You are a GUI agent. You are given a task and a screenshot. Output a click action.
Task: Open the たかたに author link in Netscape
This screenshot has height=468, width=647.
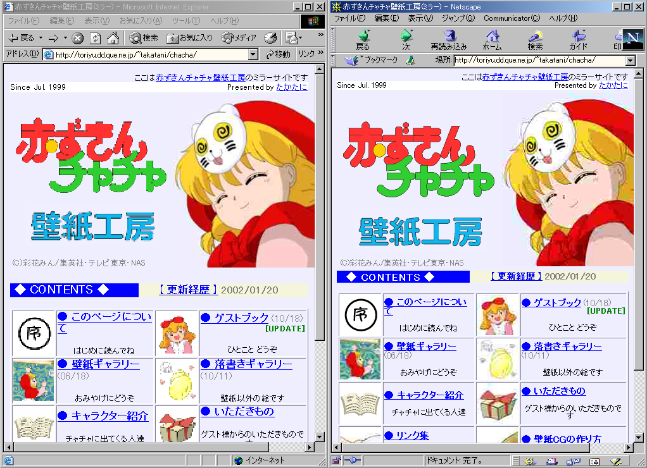(613, 85)
